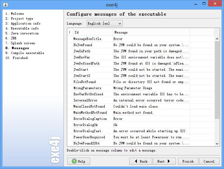Viewport: 224px width, 169px height.
Task: Select step 8 Messages
Action: click(17, 48)
